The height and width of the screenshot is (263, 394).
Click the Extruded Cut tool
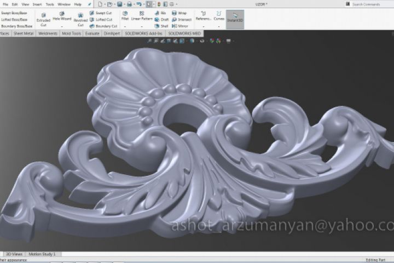(43, 18)
